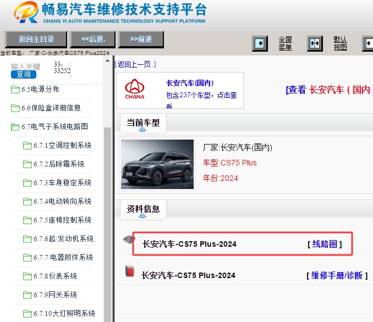Open the 6.6保险盒详细信息 folder icon
The image size is (373, 322).
(15, 108)
